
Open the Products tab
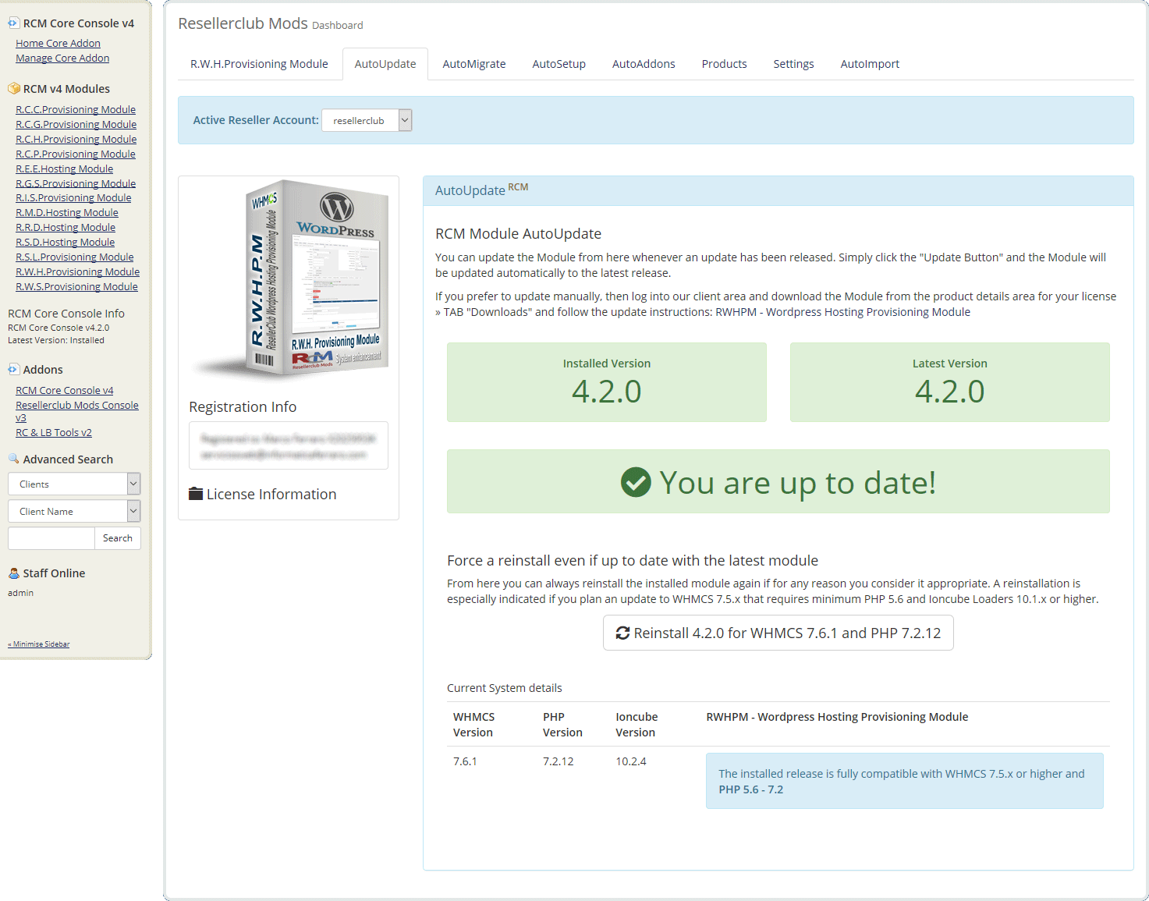tap(724, 64)
